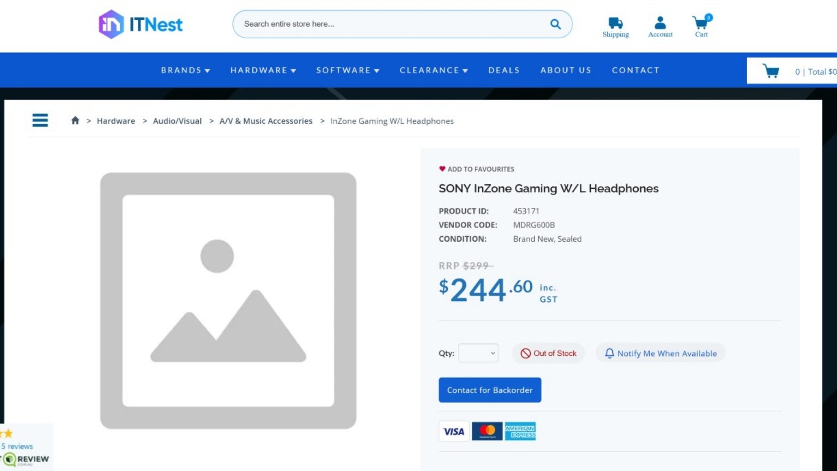Click the hamburger menu icon
Viewport: 837px width, 471px height.
pyautogui.click(x=40, y=120)
